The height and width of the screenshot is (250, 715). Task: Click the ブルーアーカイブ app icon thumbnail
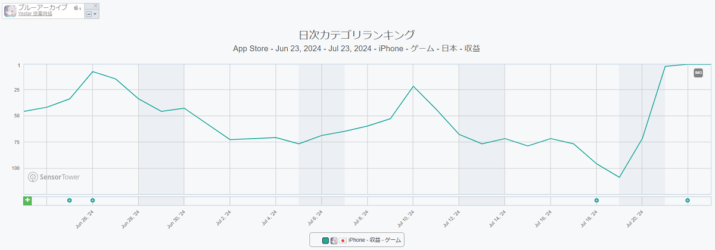click(10, 11)
